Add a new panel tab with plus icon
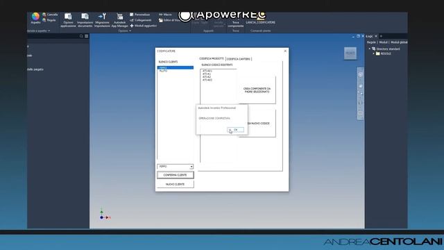The image size is (444, 250). click(381, 36)
